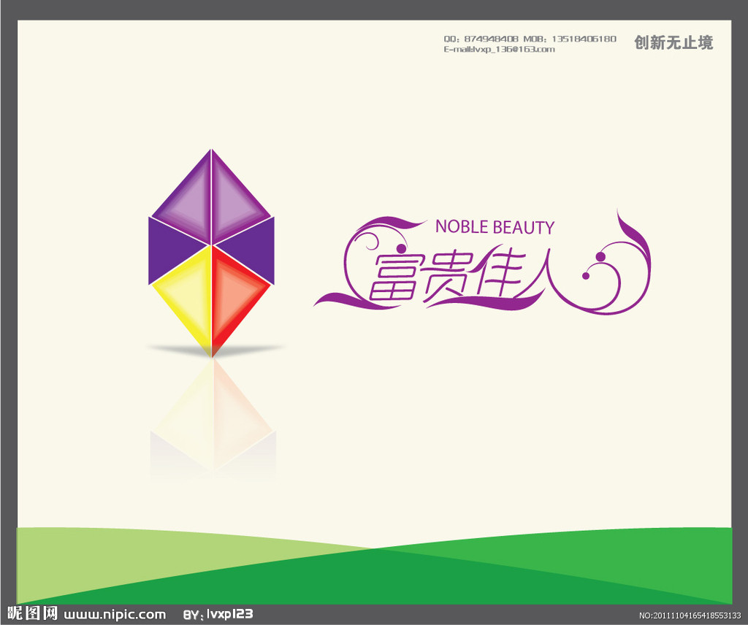Click the QQ and MOB contact line

530,39
